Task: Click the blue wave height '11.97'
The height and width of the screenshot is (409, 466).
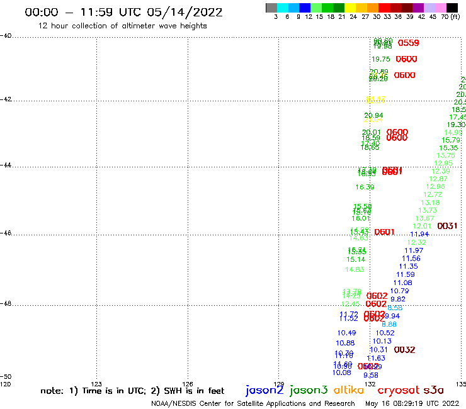Action: pyautogui.click(x=414, y=250)
